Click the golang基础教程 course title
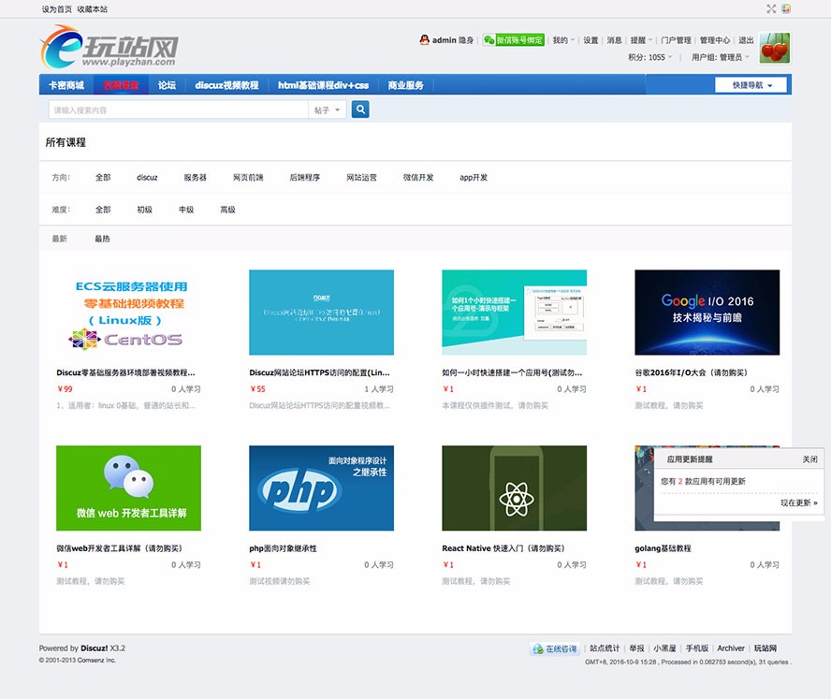831x699 pixels. click(x=663, y=548)
